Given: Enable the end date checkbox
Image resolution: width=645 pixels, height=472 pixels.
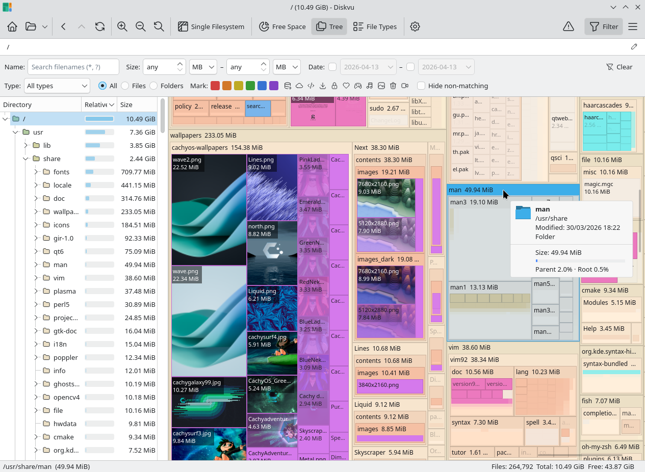Looking at the screenshot, I should [x=410, y=67].
